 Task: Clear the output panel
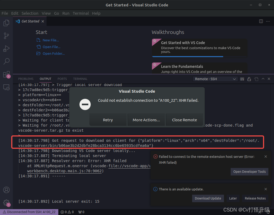(242, 79)
